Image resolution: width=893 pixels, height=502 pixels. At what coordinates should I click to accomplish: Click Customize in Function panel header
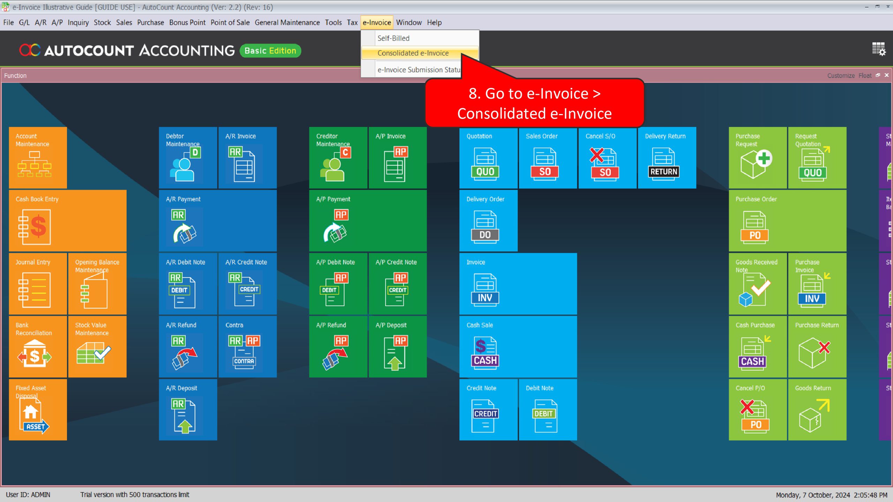click(841, 76)
